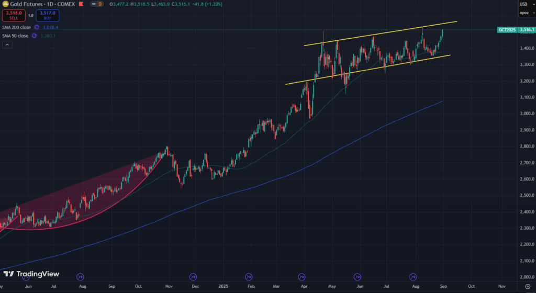Select the SMA 200 close indicator label
This screenshot has width=536, height=293.
pos(16,27)
